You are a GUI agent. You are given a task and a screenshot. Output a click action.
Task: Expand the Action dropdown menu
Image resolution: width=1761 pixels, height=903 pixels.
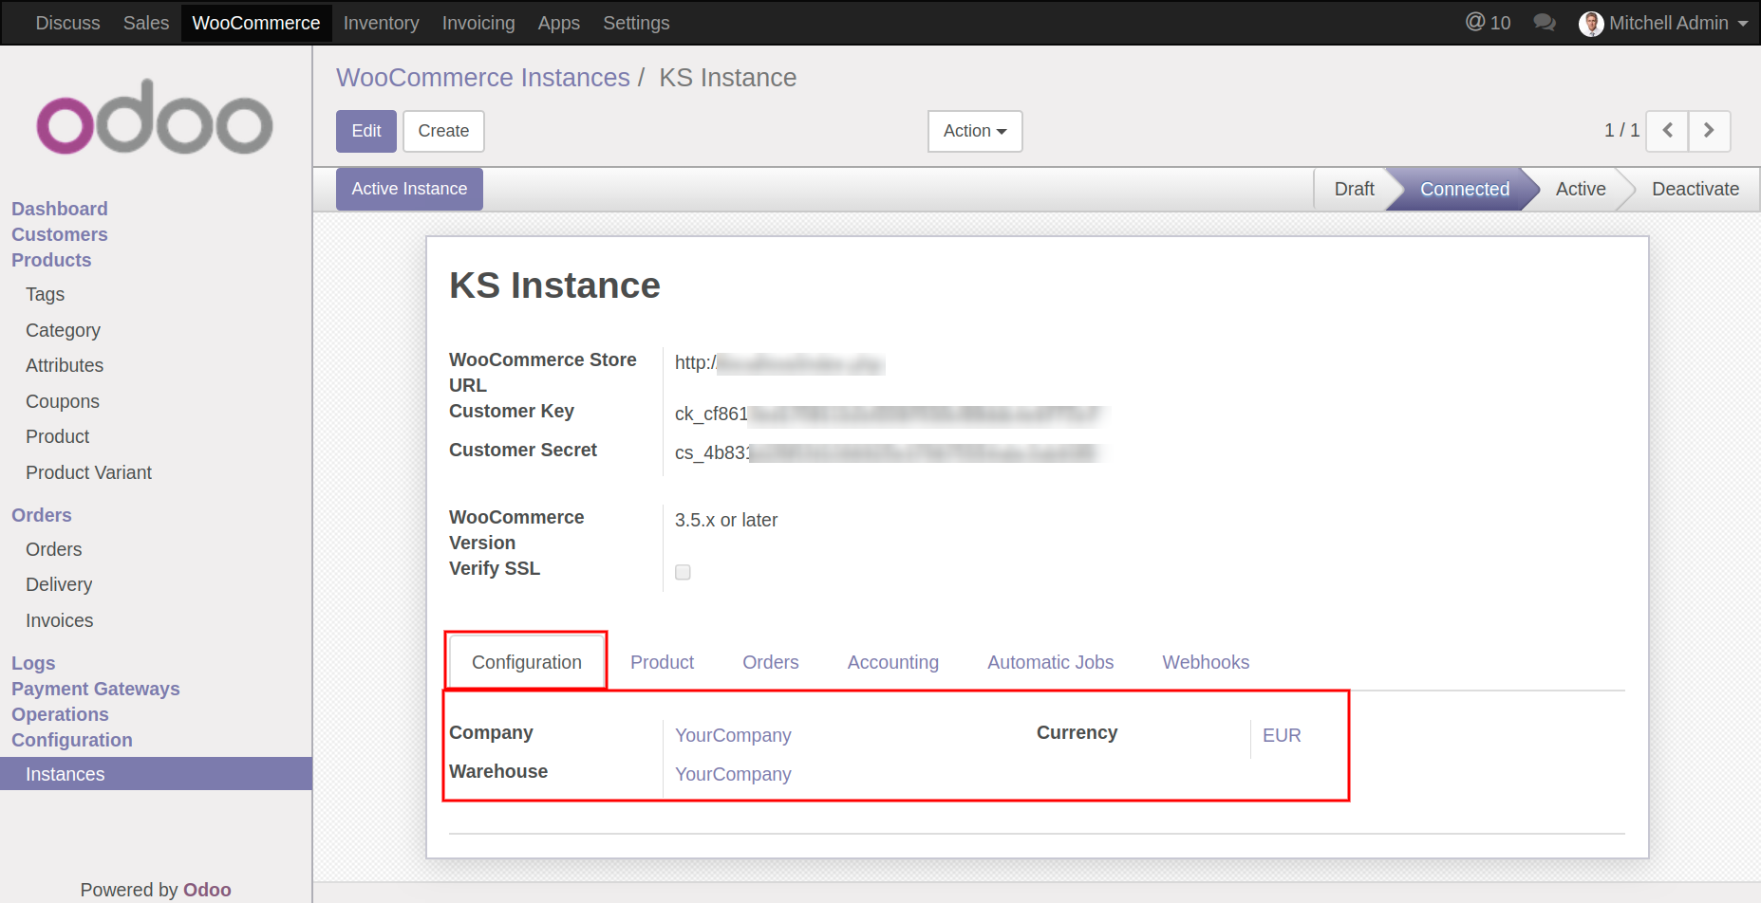(974, 131)
